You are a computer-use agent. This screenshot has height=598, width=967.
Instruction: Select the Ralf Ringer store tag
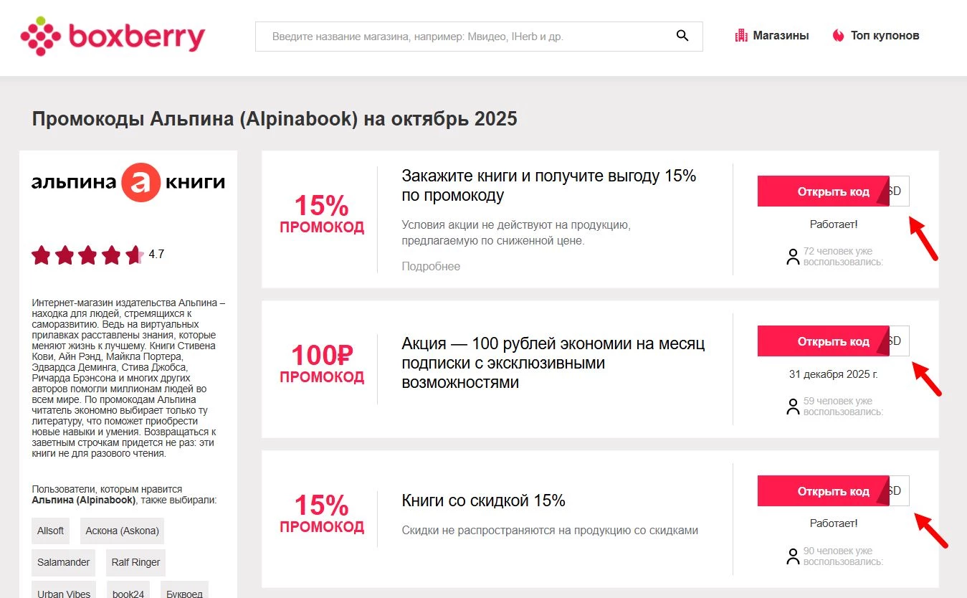(x=135, y=562)
